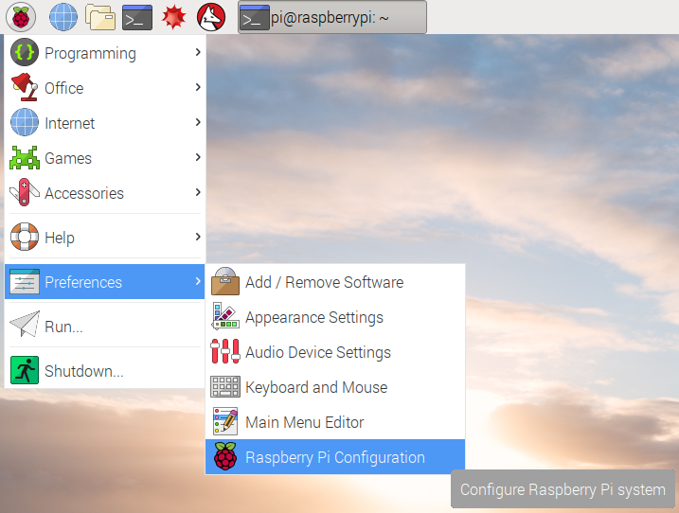Click the Internet globe icon in menu
This screenshot has width=679, height=513.
click(25, 122)
